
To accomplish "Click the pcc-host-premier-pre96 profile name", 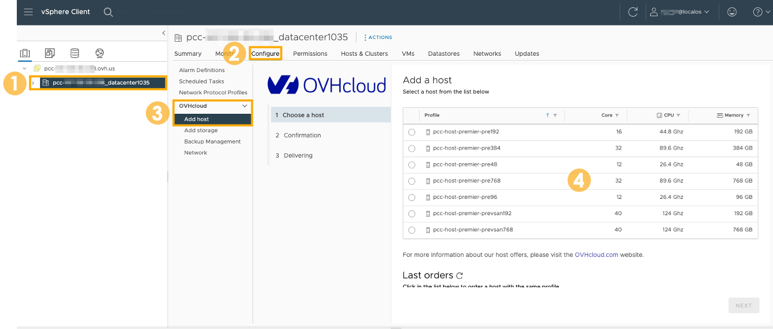I will [465, 197].
